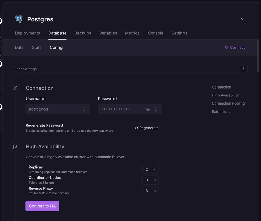Click 'Routes traffic to the primary' text
The height and width of the screenshot is (221, 261).
pyautogui.click(x=49, y=193)
